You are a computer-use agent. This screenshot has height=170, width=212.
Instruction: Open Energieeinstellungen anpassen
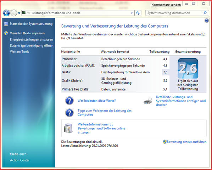pyautogui.click(x=31, y=40)
